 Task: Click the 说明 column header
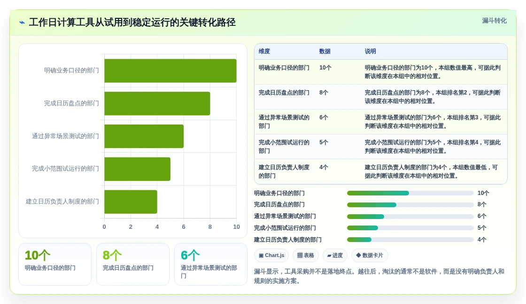[371, 51]
